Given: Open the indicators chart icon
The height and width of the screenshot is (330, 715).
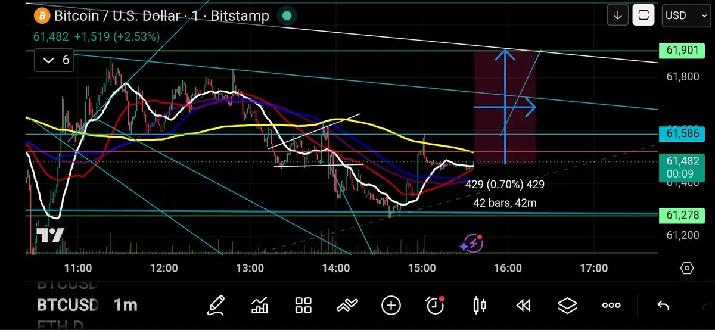Looking at the screenshot, I should coord(260,306).
